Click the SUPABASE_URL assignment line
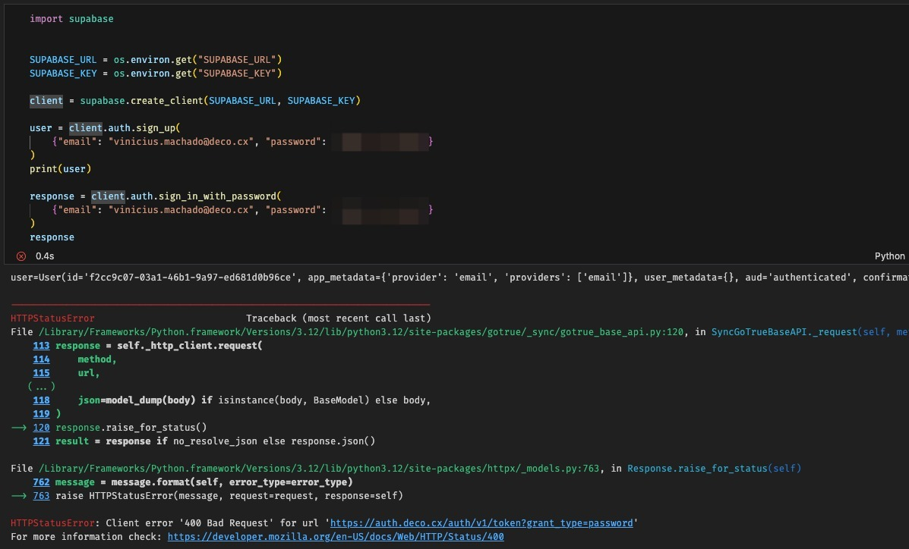 click(156, 60)
